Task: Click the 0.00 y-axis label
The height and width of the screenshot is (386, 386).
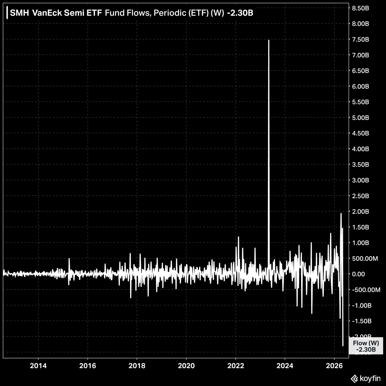Action: point(359,274)
